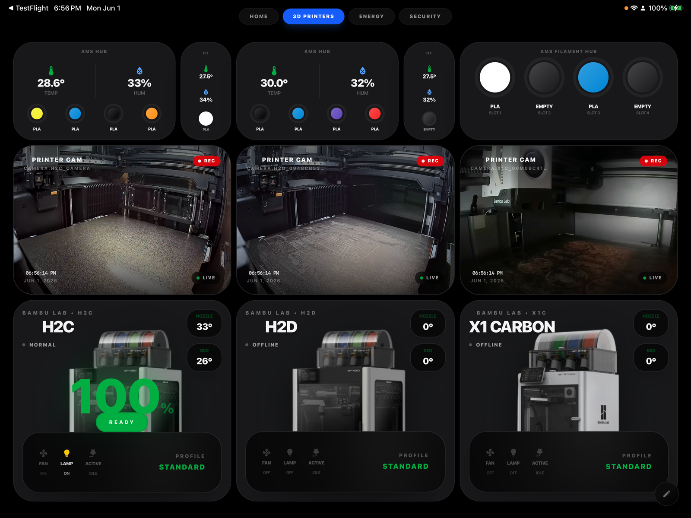Click the green READY button on H2C
691x518 pixels.
[x=122, y=422]
